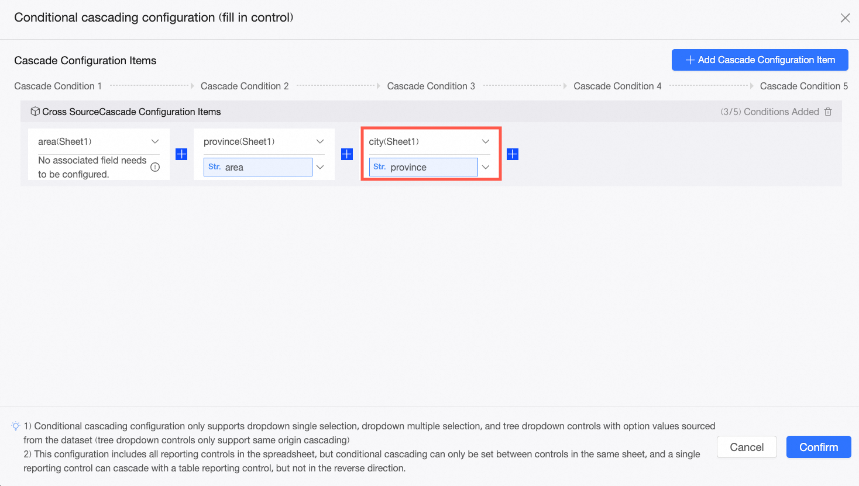
Task: Click Cascade Configuration Items heading
Action: (x=85, y=61)
